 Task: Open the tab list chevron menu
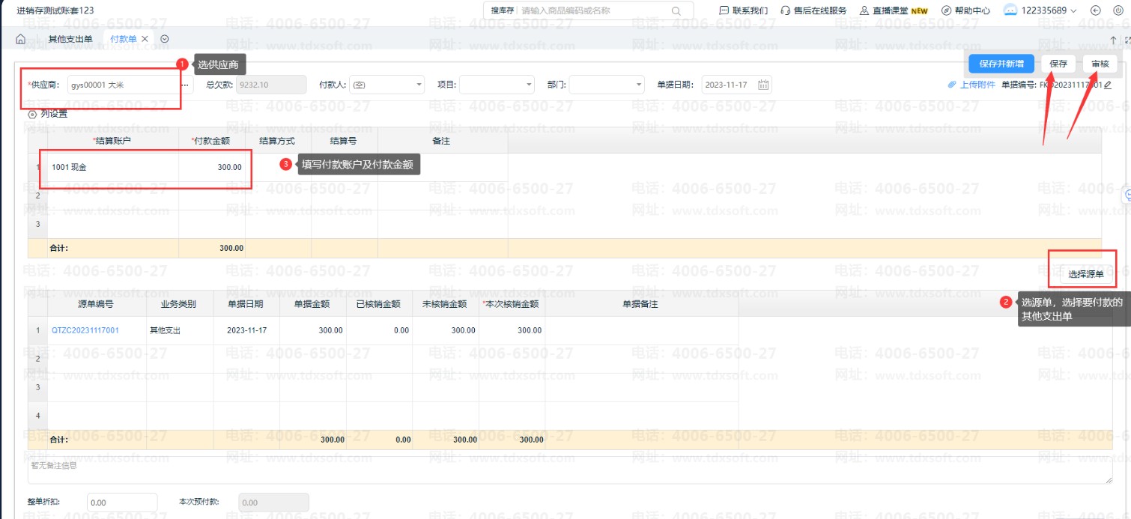(x=164, y=39)
